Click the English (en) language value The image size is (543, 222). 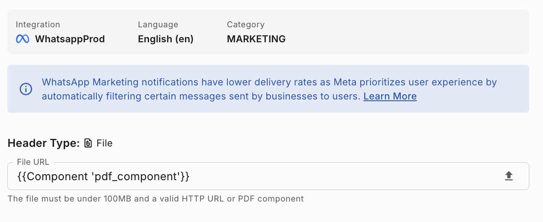[x=165, y=39]
